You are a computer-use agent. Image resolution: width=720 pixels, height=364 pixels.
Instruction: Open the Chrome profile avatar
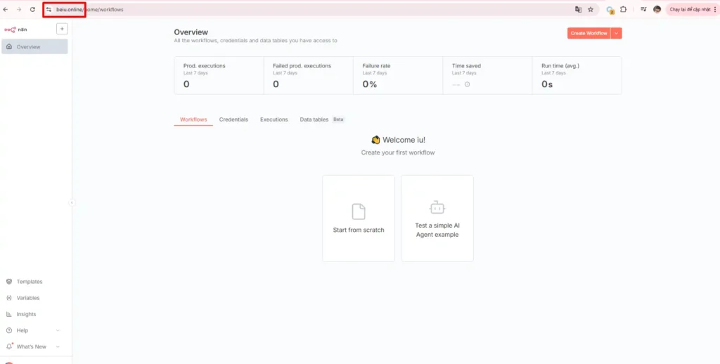(657, 9)
